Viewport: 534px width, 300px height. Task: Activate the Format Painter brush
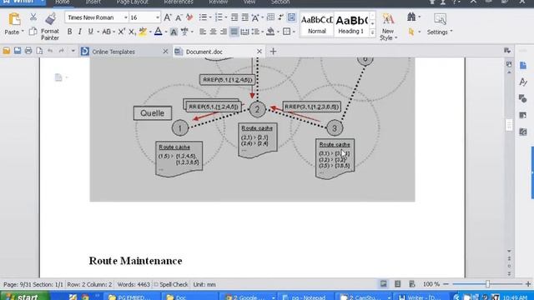50,18
